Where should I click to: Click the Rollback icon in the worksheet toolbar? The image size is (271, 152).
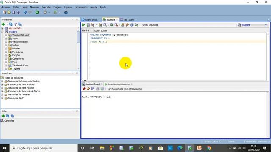point(116,25)
